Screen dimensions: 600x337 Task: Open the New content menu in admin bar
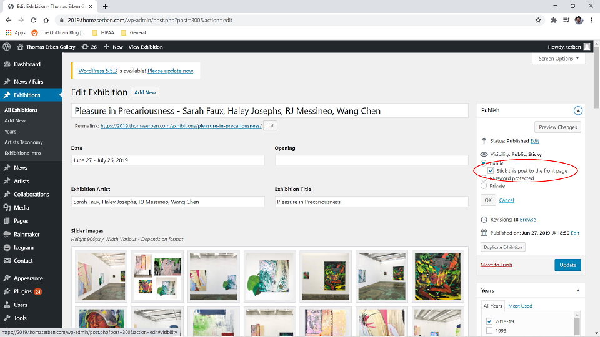click(113, 47)
